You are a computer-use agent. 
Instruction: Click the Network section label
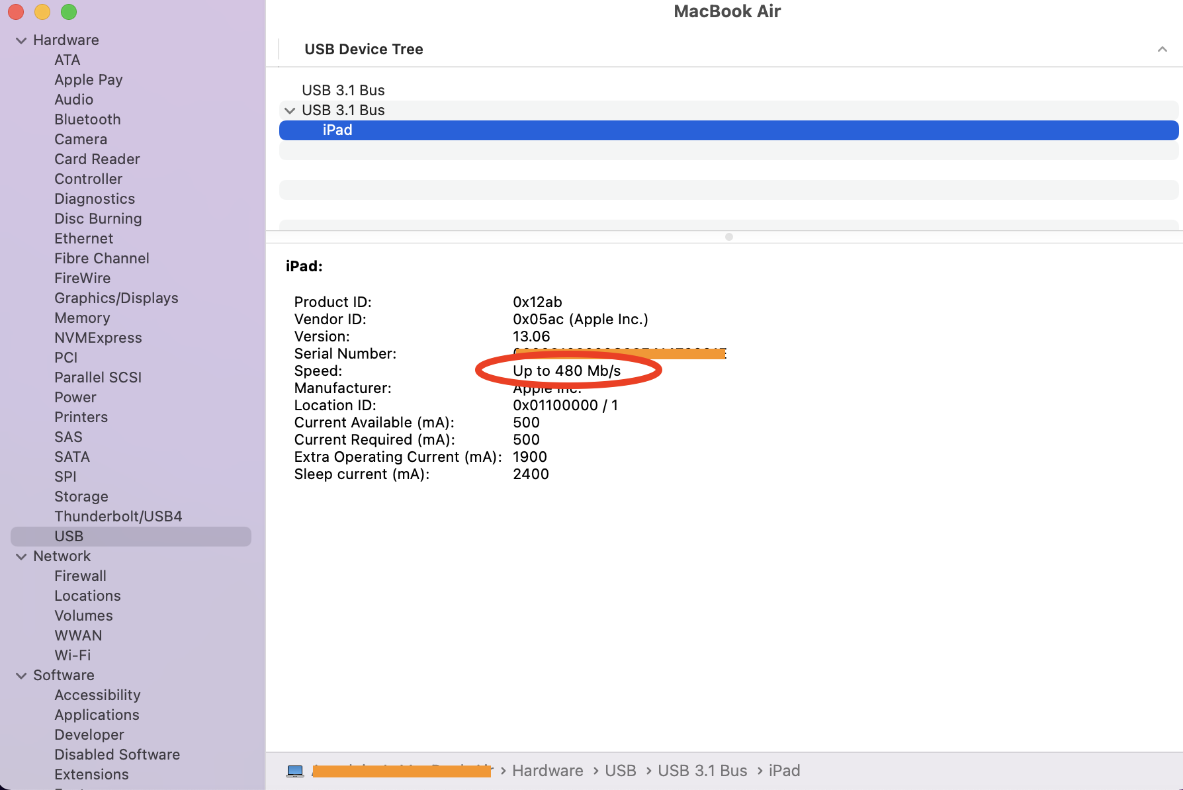click(62, 556)
